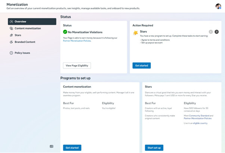Go to Stars in the sidebar
Viewport: 225px width, 153px height.
coord(32,35)
